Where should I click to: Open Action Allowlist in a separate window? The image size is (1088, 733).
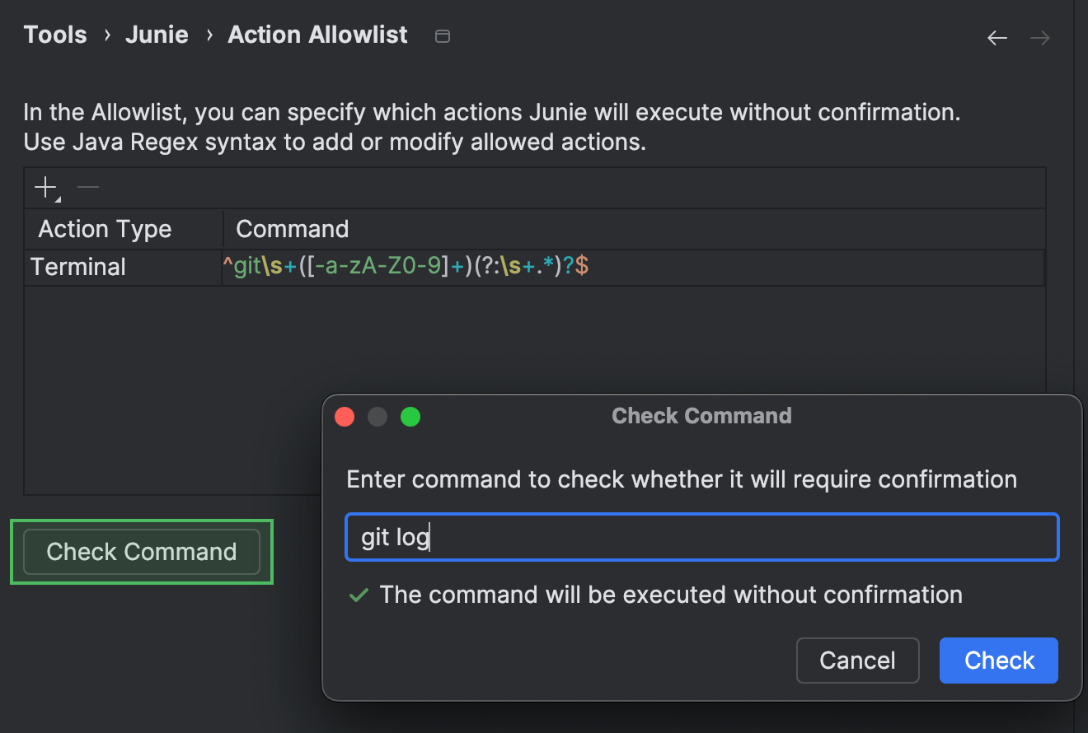443,36
